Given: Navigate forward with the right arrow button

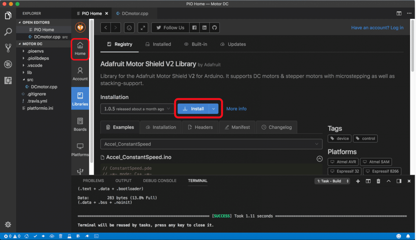Looking at the screenshot, I should [116, 28].
